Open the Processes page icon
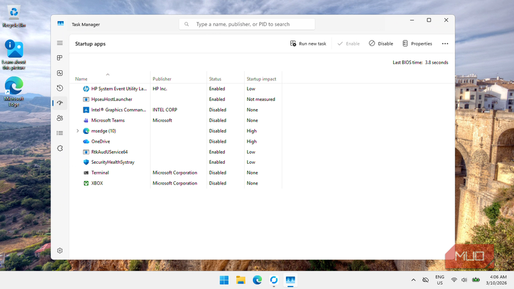Screen dimensions: 514x289 tap(60, 58)
